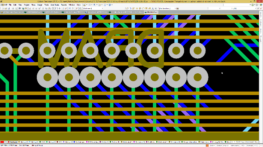
Task: Switch to the Bottom Layer tab
Action: click(79, 142)
